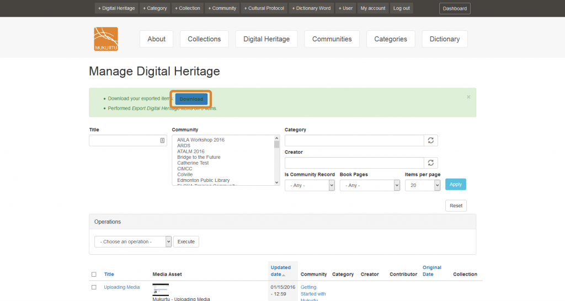The width and height of the screenshot is (565, 301).
Task: Click into the Creator filter field
Action: coord(354,163)
